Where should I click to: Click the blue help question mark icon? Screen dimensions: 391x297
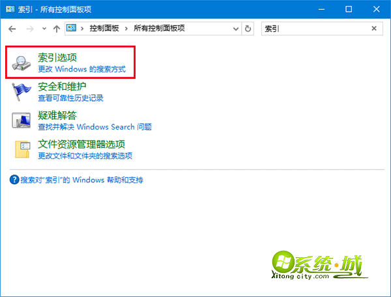tap(14, 180)
